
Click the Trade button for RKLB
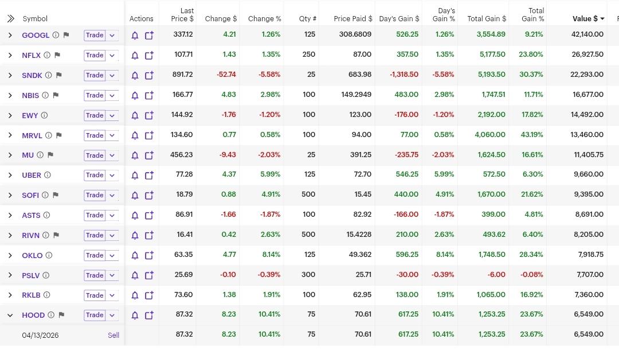[x=95, y=295]
